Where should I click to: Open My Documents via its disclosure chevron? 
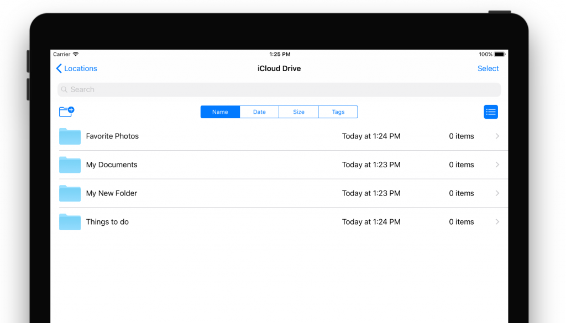(496, 165)
